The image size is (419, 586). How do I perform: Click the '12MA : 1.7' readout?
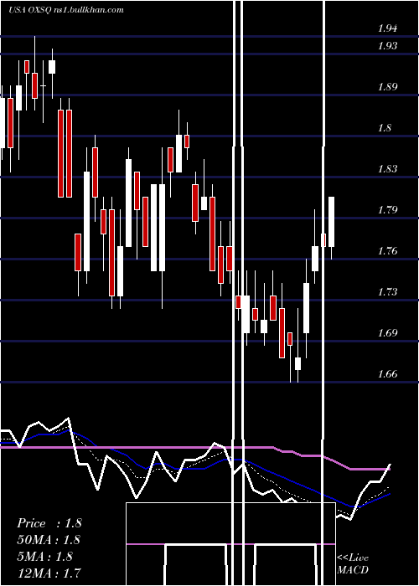[49, 573]
